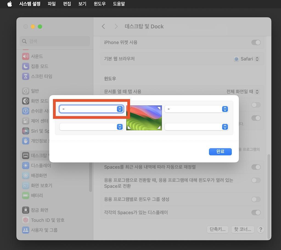
Task: Open the top-right hot corner dropdown
Action: point(196,109)
